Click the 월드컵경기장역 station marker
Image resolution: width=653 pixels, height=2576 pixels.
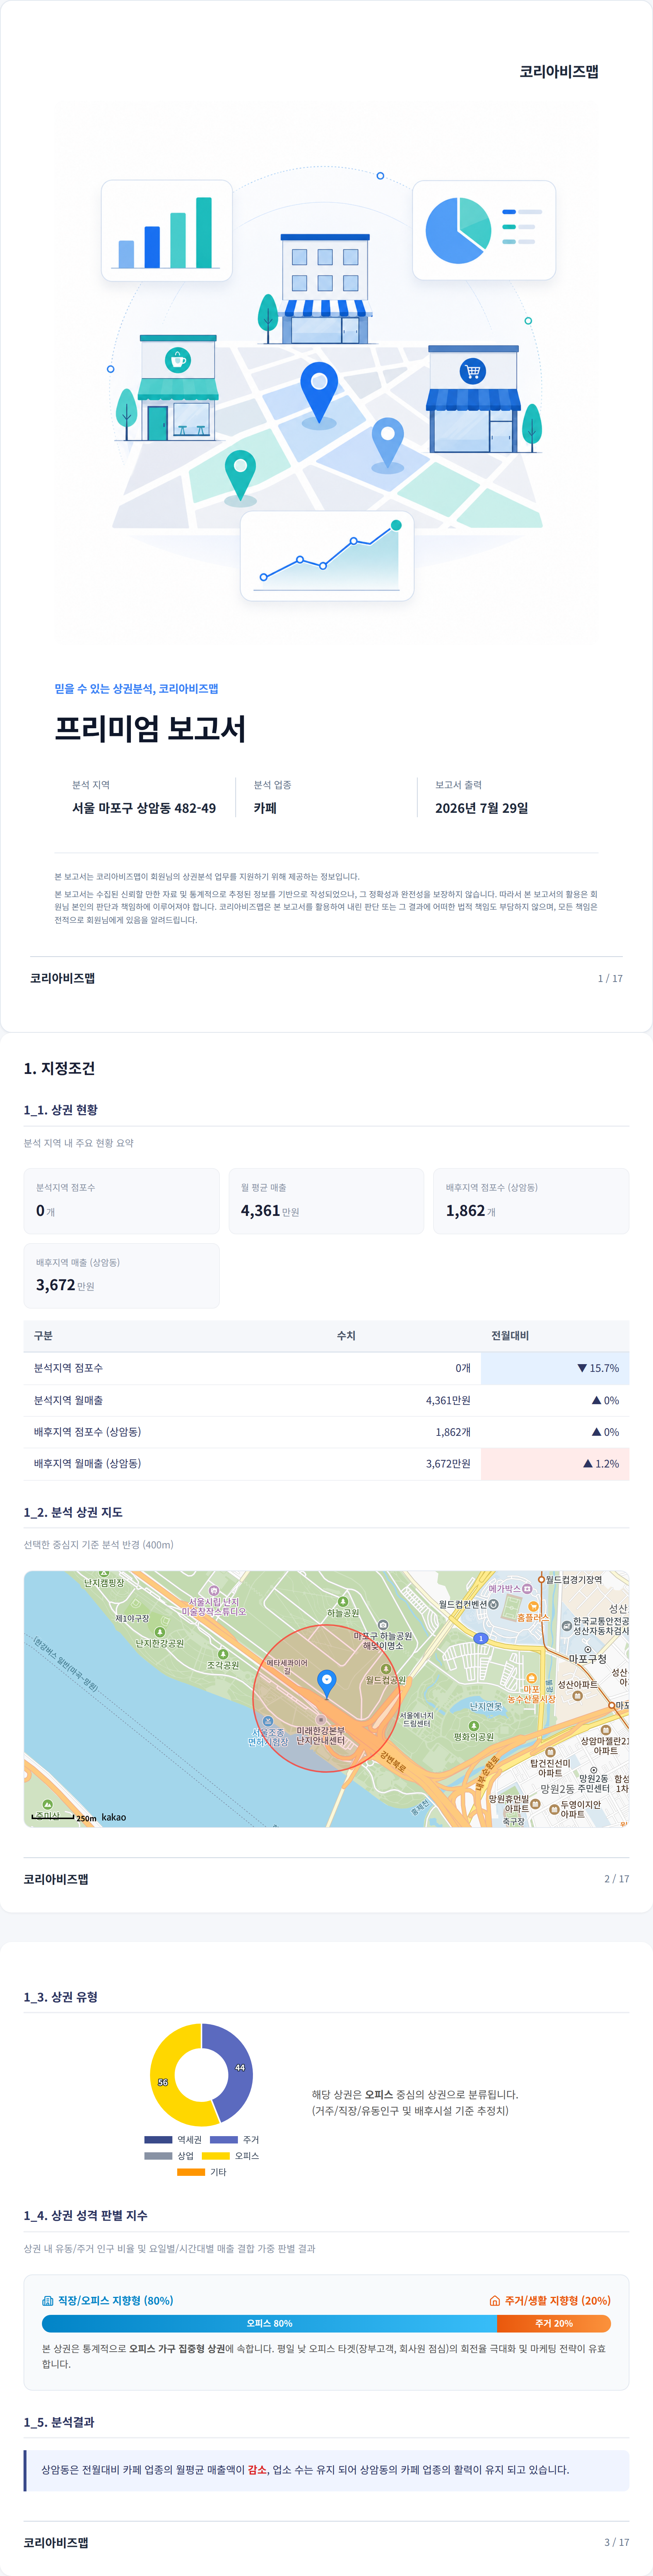(541, 1580)
